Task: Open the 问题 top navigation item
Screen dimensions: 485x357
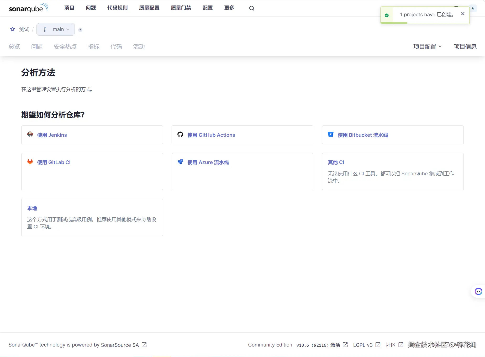Action: click(x=91, y=8)
